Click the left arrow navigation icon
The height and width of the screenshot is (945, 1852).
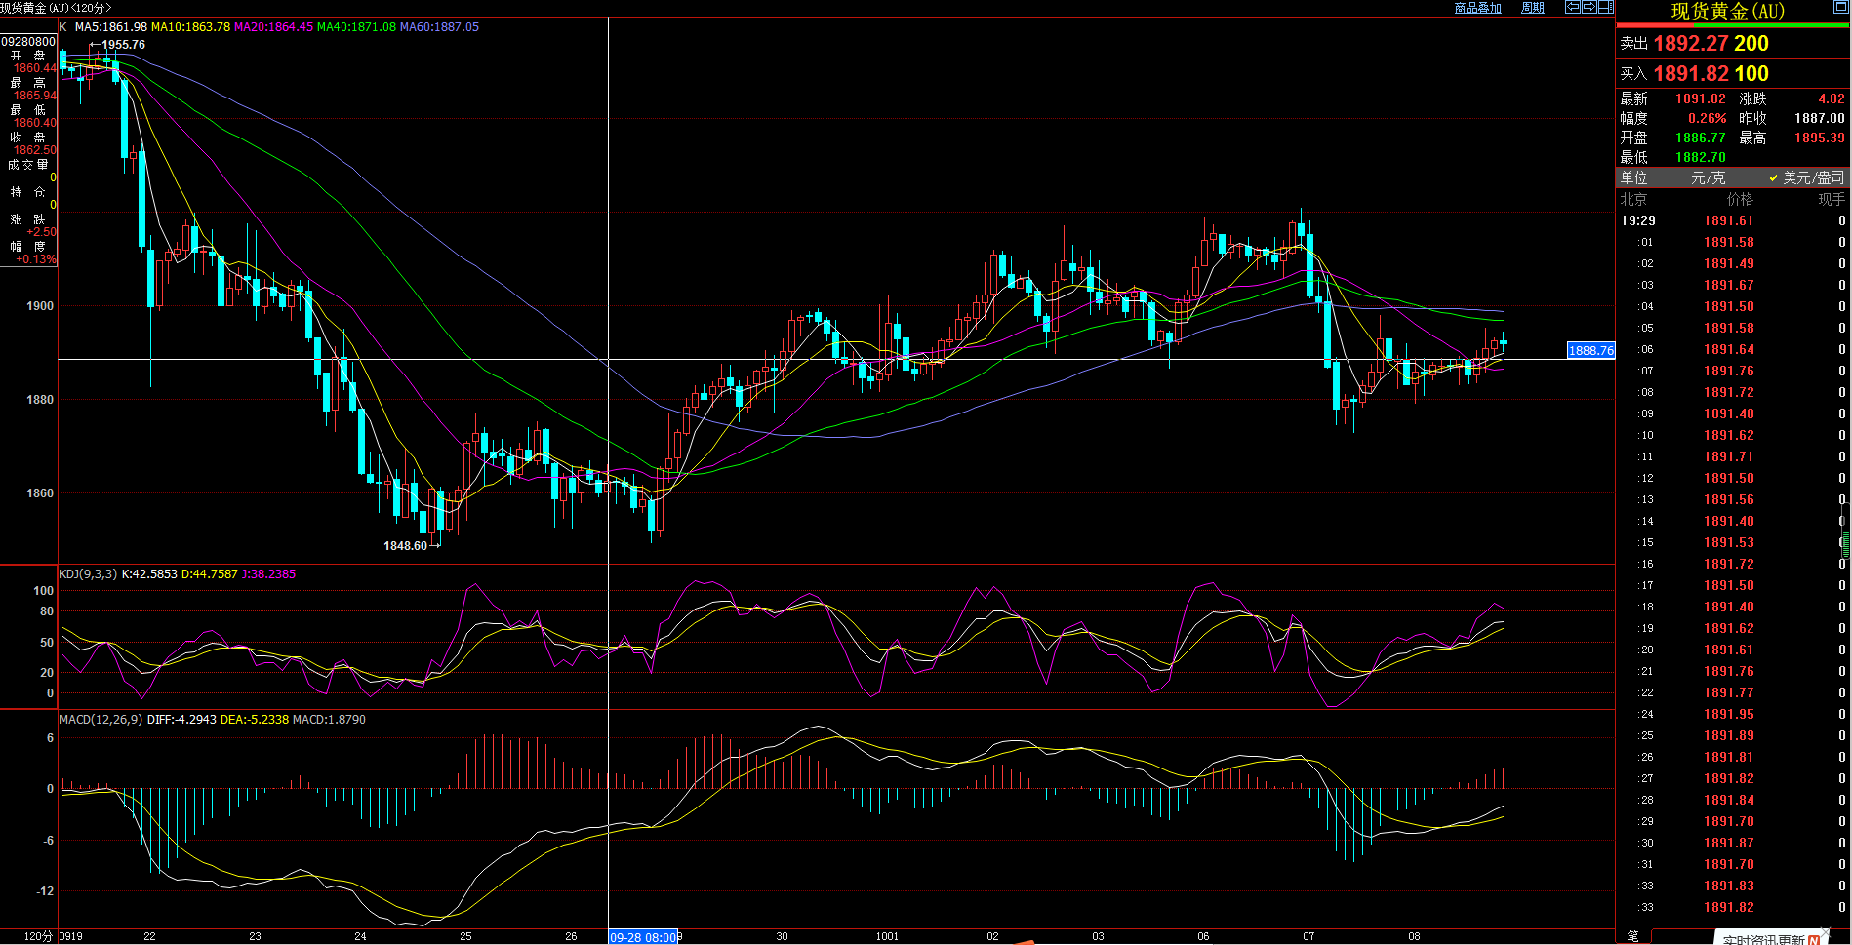[x=1573, y=7]
